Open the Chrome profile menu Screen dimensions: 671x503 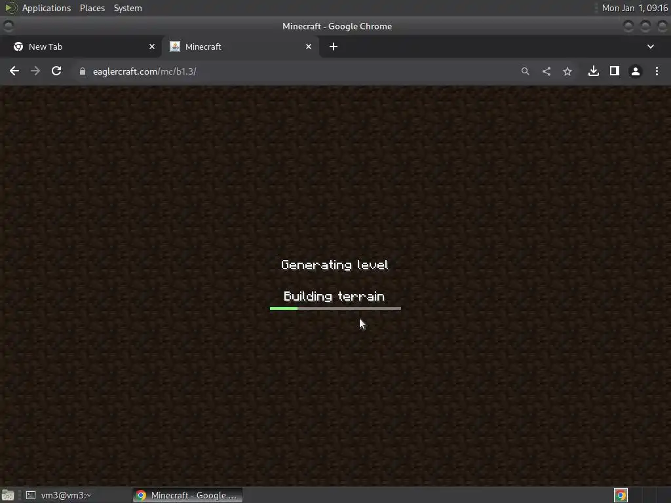[x=636, y=71]
